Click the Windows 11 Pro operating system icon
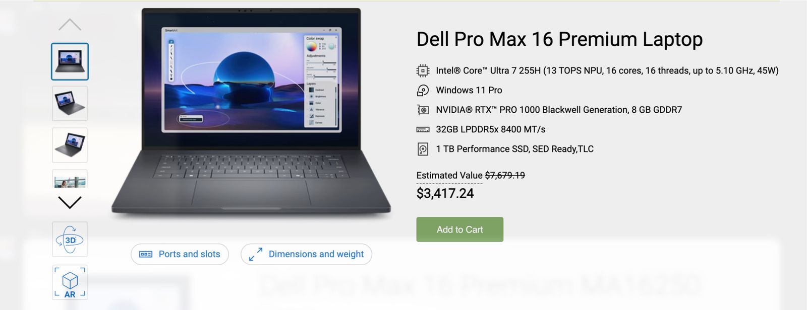Image resolution: width=807 pixels, height=310 pixels. (x=423, y=90)
